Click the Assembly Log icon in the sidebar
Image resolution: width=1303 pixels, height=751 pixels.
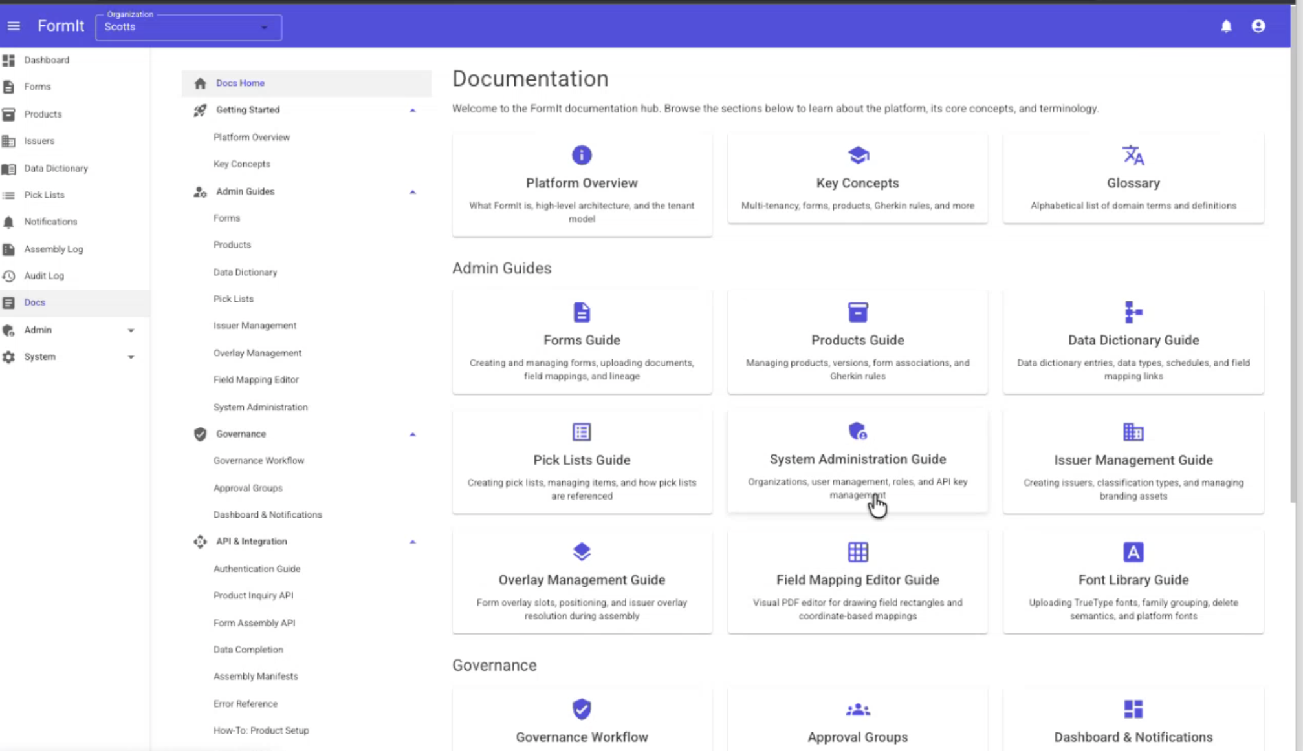click(x=8, y=249)
